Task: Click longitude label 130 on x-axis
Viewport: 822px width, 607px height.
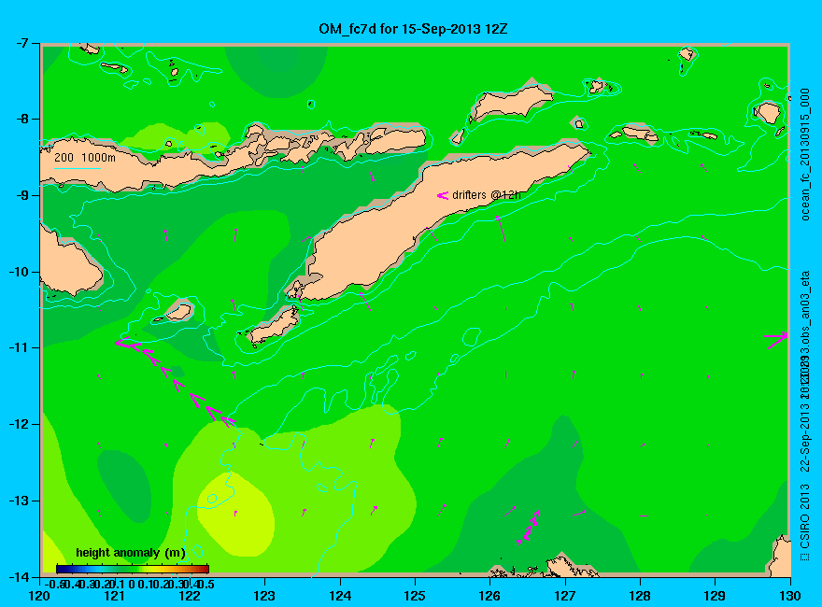Action: point(790,596)
